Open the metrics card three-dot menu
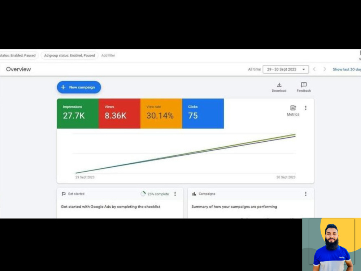This screenshot has height=271, width=361. [x=306, y=108]
